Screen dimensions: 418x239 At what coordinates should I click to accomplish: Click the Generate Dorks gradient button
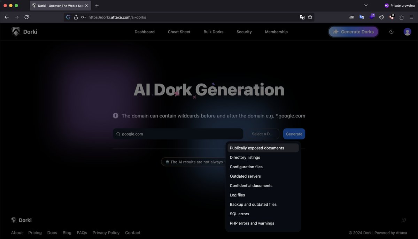(x=353, y=31)
